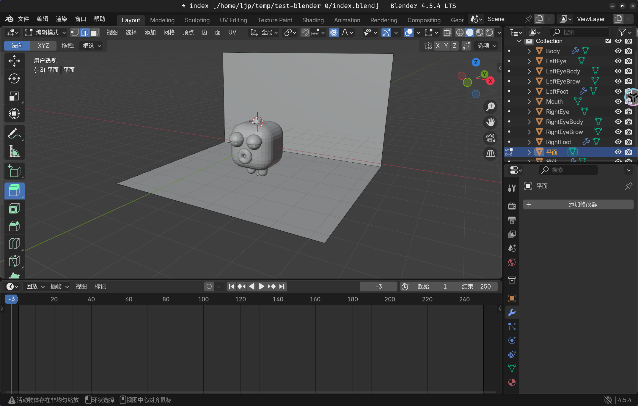Switch to face select mode

[x=95, y=32]
